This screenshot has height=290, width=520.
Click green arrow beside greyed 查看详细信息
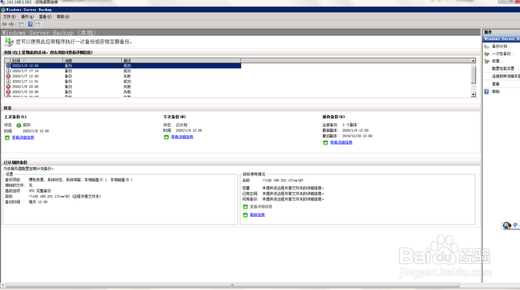tap(245, 207)
